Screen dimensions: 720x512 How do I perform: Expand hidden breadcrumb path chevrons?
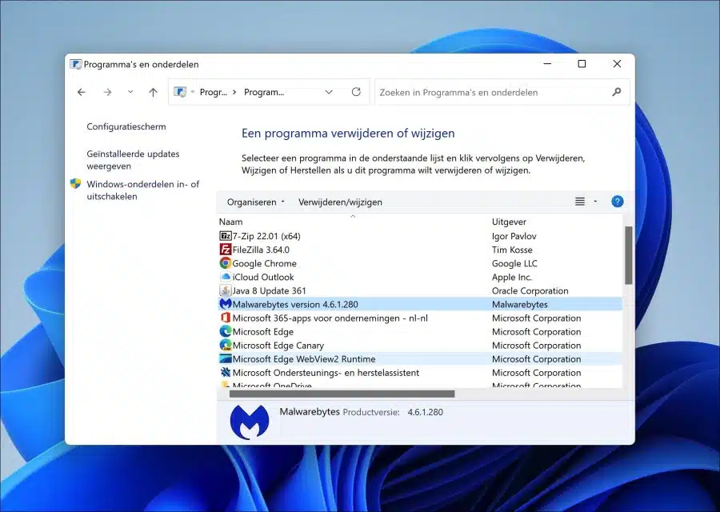tap(193, 92)
